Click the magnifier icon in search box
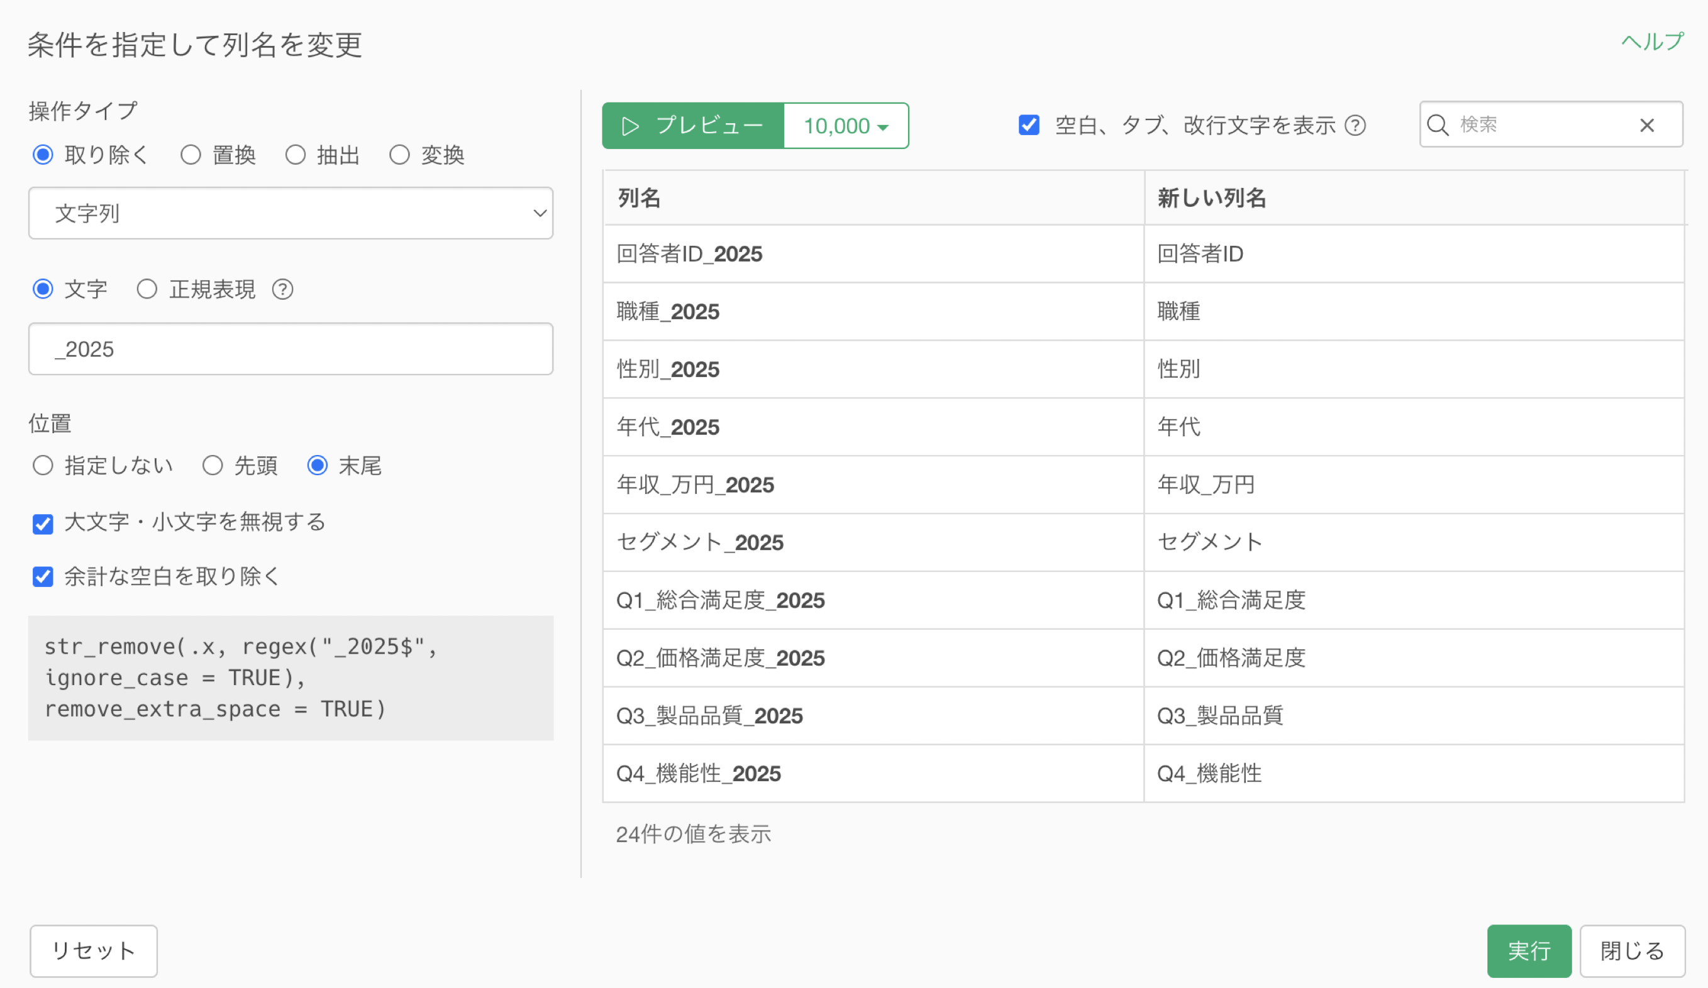1708x988 pixels. [x=1438, y=124]
